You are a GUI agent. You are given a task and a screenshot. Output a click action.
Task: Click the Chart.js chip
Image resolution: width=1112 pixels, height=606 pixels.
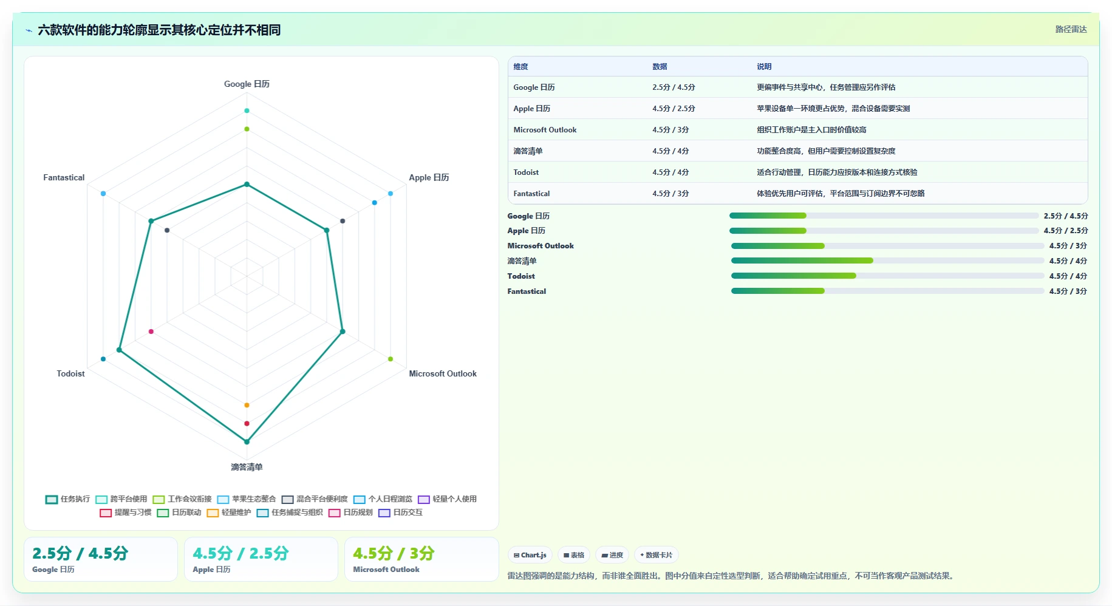tap(530, 555)
